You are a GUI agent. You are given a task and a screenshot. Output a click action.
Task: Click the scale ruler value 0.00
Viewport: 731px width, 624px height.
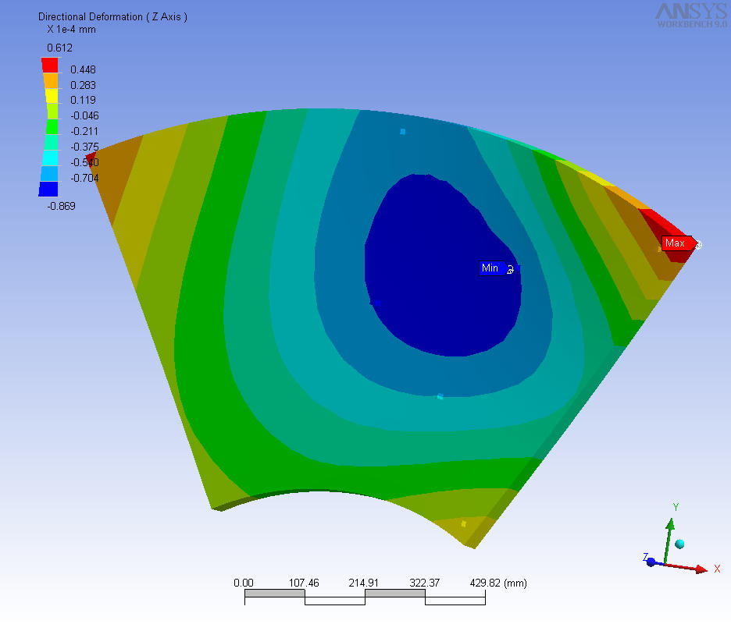click(244, 583)
